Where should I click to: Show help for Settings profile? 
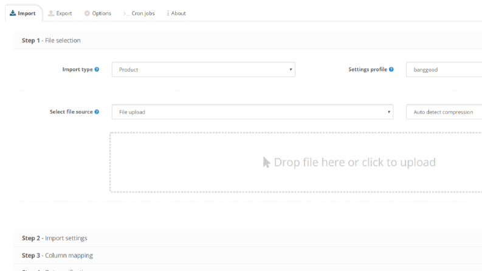(391, 69)
